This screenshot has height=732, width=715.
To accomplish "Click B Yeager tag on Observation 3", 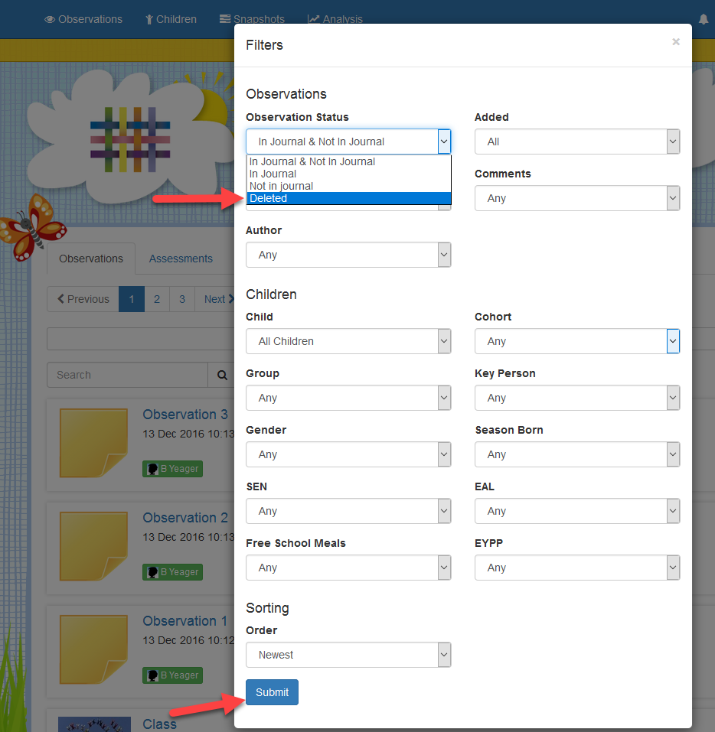I will (172, 469).
